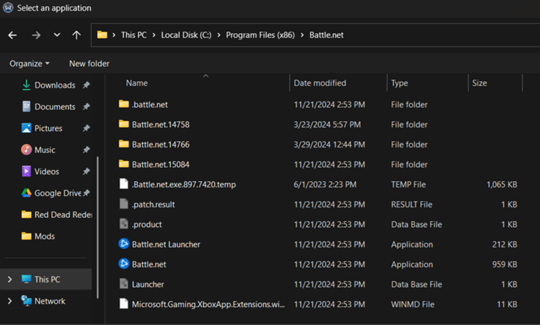540x325 pixels.
Task: Click the Downloads icon in the sidebar
Action: pos(26,85)
